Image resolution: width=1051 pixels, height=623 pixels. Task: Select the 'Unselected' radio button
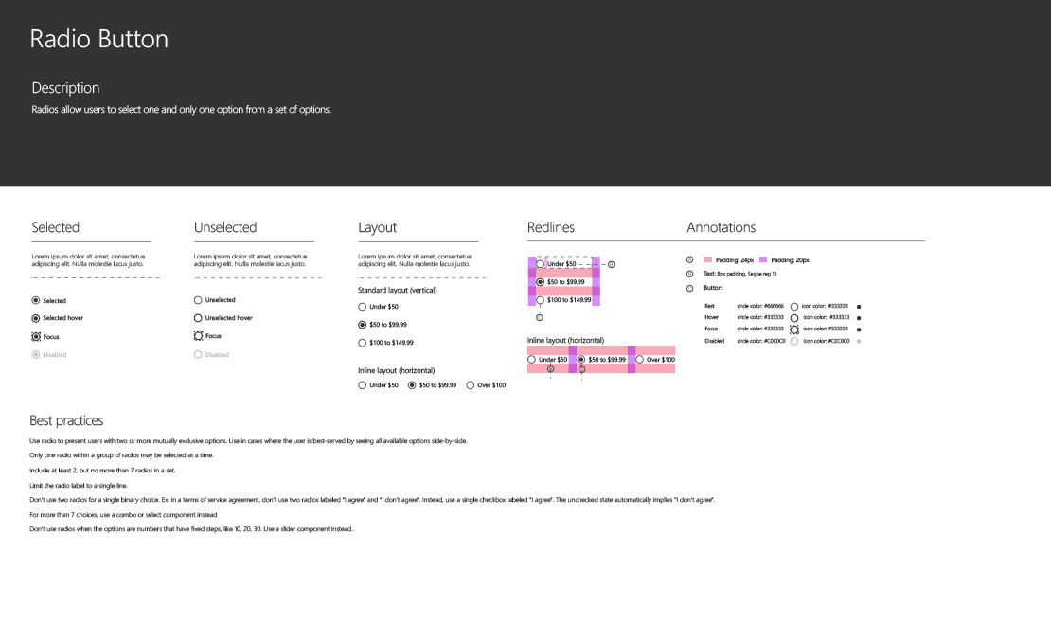(x=198, y=300)
